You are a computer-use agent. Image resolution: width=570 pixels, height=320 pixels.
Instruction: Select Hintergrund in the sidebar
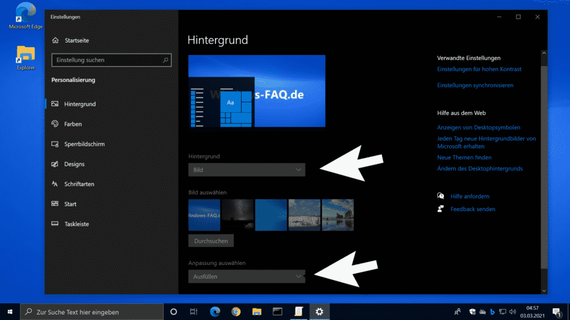coord(80,104)
